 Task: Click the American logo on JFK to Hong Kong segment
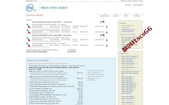click(29, 26)
